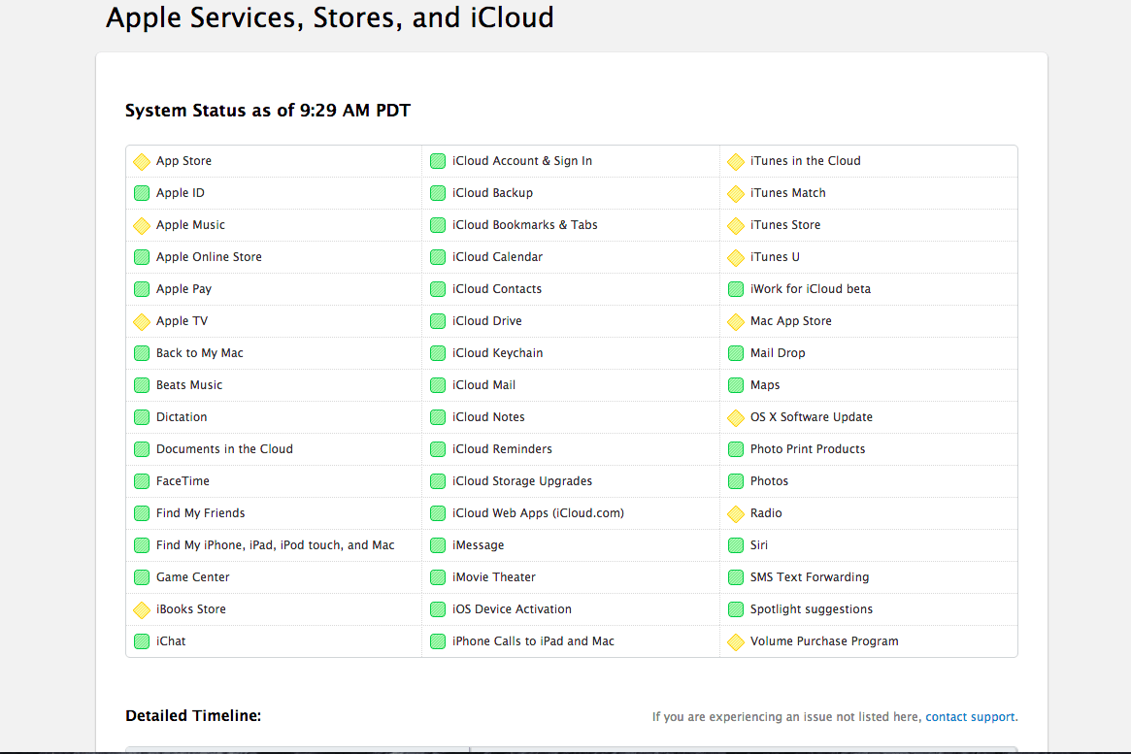This screenshot has height=754, width=1131.
Task: Click the green status icon beside Siri
Action: pyautogui.click(x=736, y=545)
